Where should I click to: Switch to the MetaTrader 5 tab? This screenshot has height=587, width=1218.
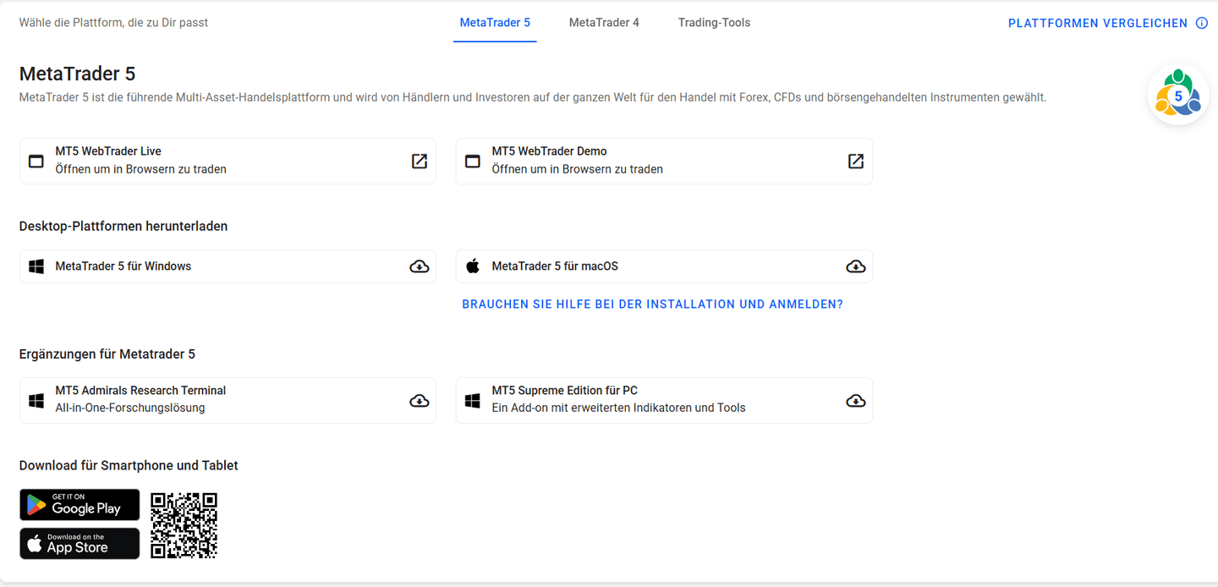pyautogui.click(x=495, y=23)
